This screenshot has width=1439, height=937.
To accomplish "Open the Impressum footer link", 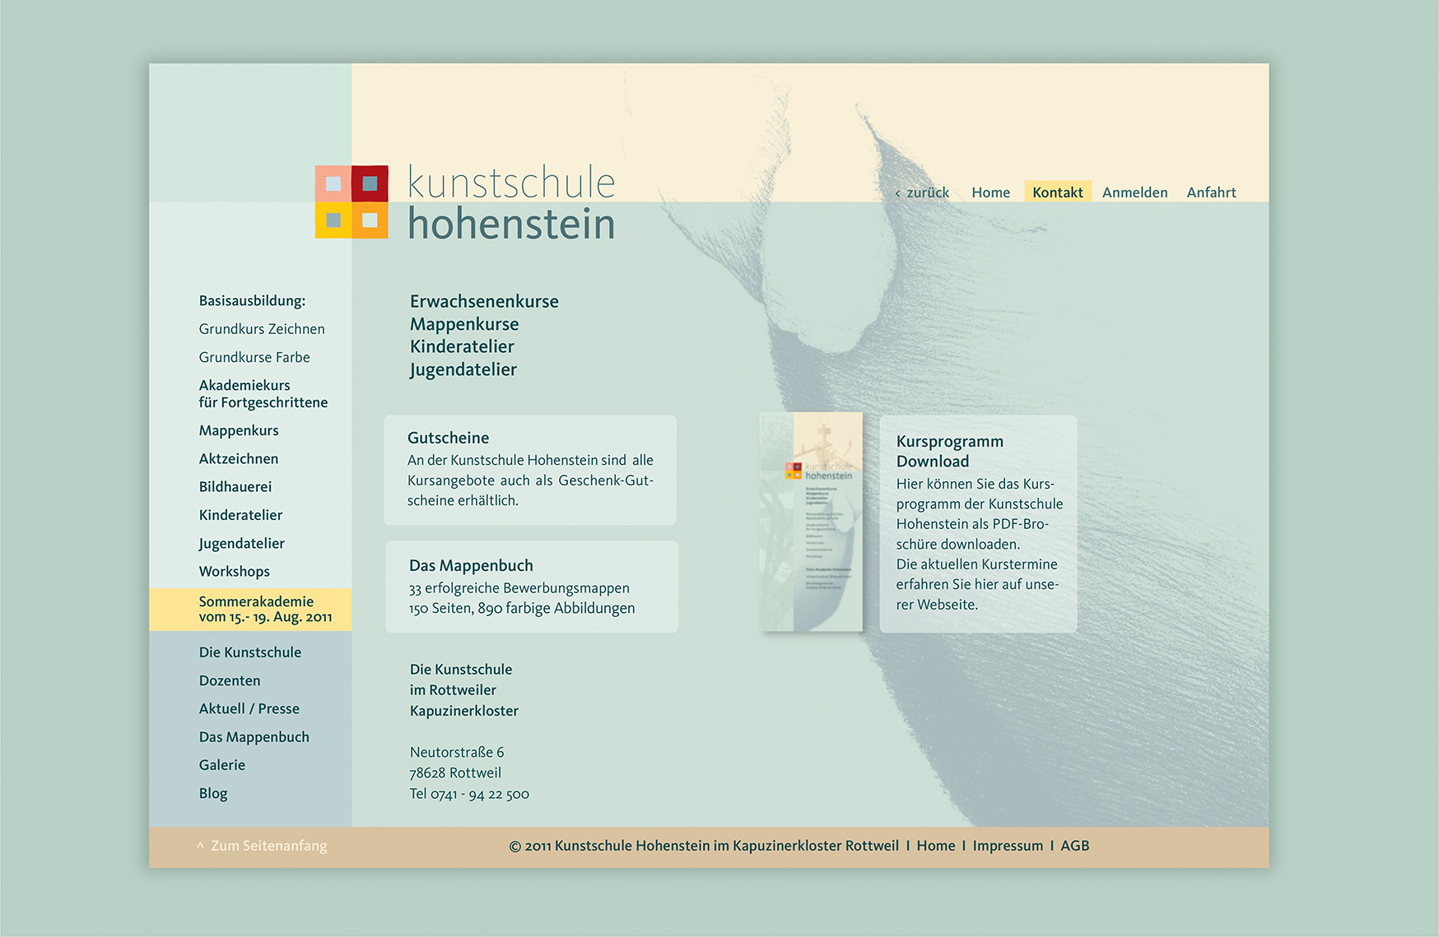I will (1008, 847).
